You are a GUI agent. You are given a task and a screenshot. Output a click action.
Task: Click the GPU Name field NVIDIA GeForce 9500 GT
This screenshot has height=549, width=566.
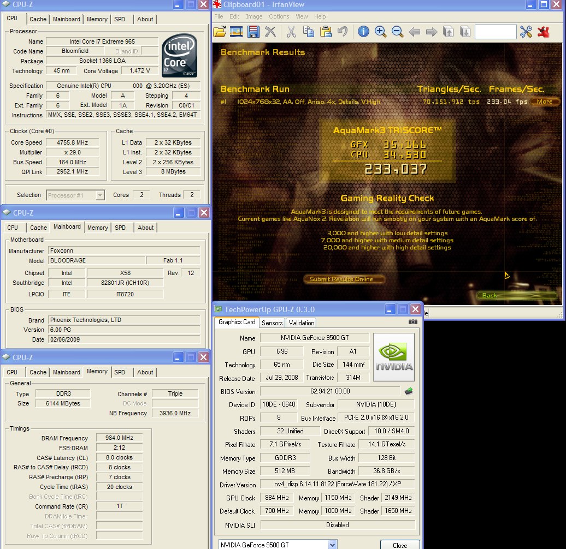[314, 338]
